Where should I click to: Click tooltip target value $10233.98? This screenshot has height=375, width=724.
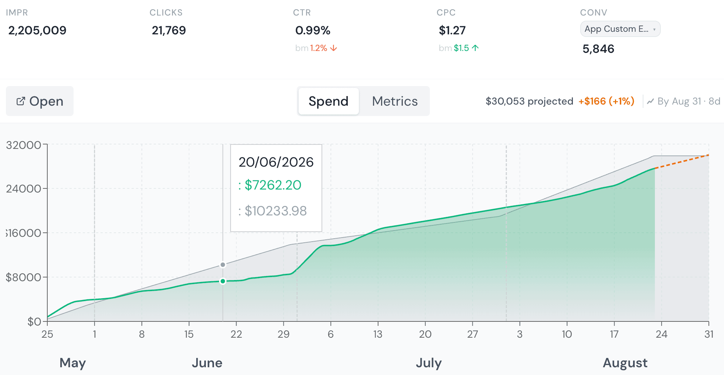click(x=275, y=211)
